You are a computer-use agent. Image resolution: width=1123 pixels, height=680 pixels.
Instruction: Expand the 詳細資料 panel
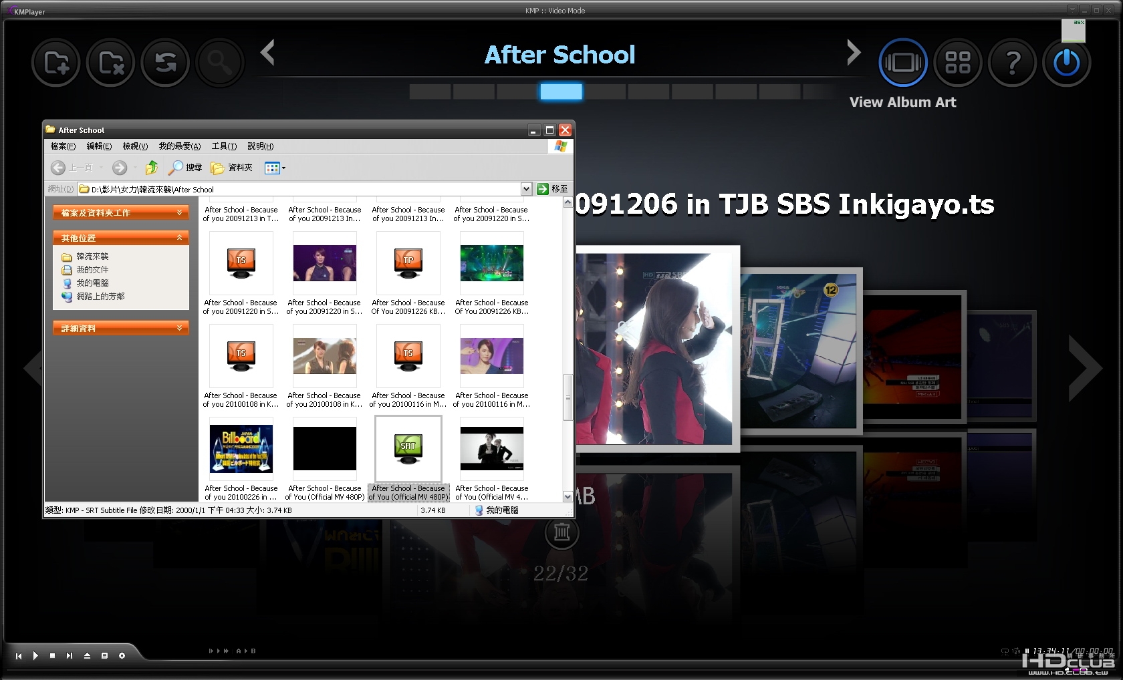(179, 328)
